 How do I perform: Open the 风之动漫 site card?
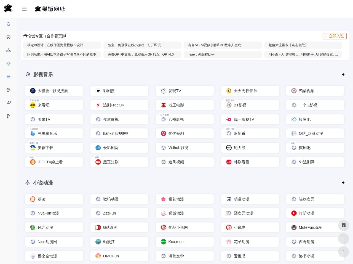[x=54, y=227]
